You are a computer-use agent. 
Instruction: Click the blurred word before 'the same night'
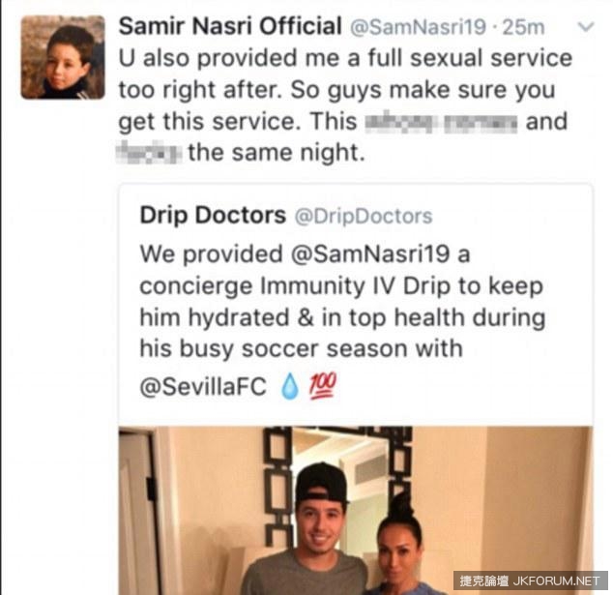149,153
